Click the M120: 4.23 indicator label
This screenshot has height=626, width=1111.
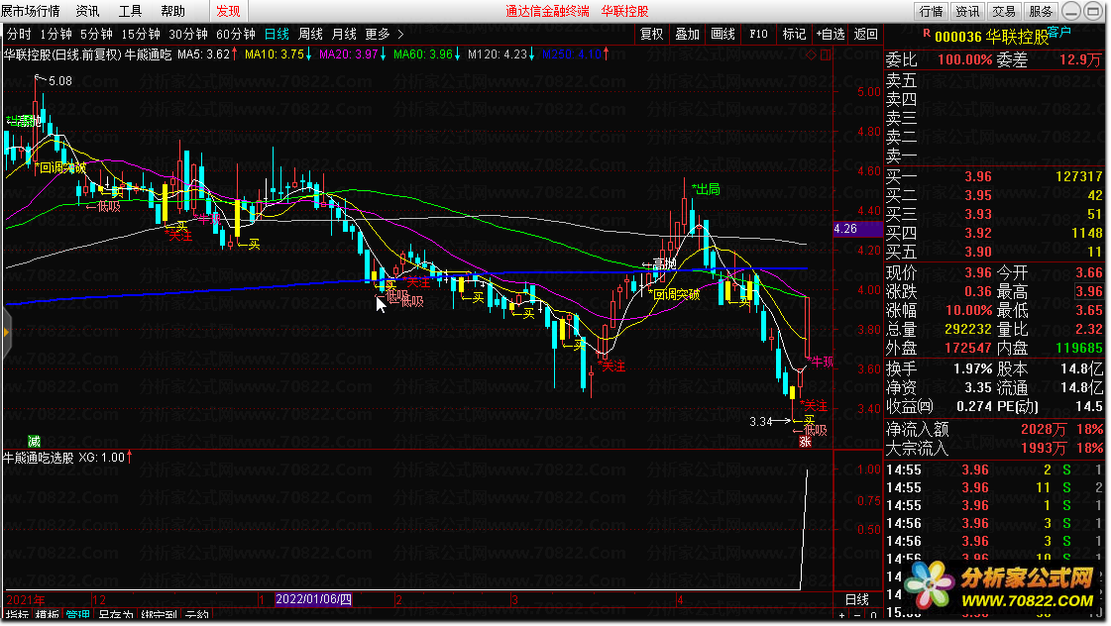[x=500, y=54]
